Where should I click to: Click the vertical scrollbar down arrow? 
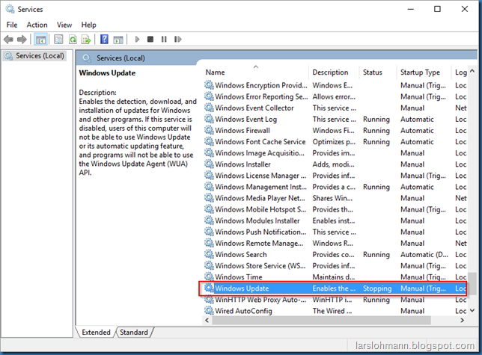(472, 310)
